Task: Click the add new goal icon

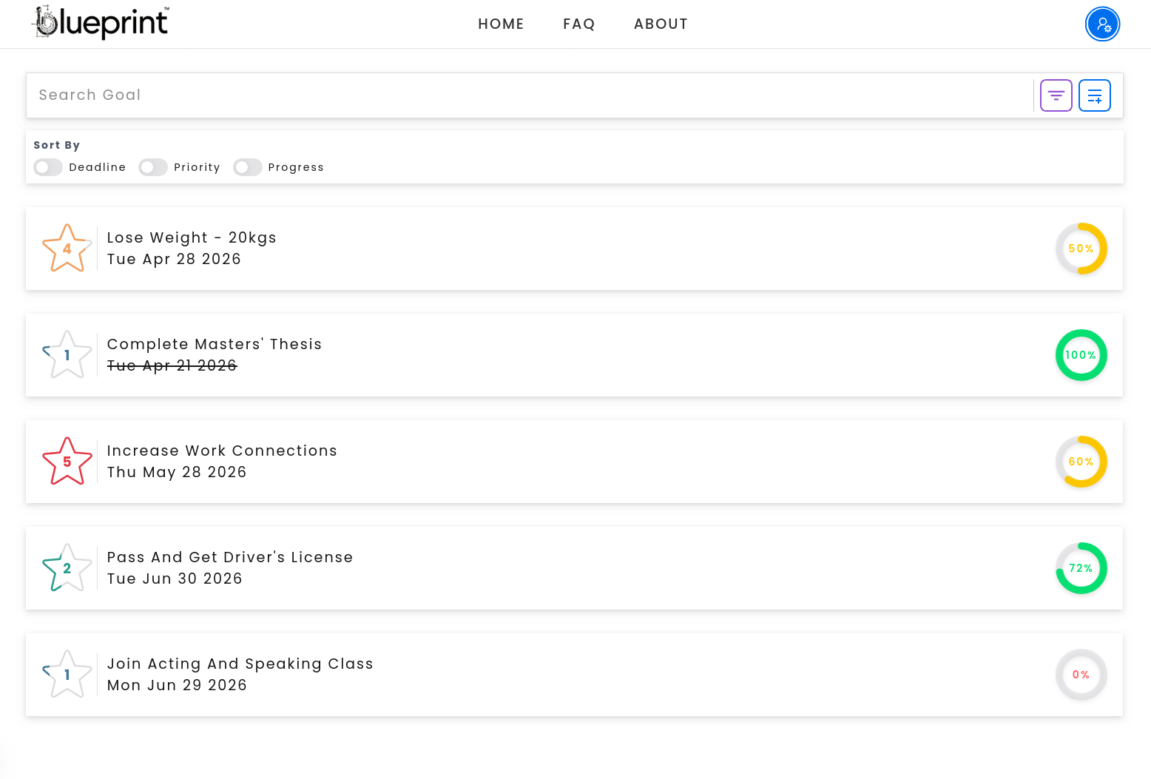Action: point(1094,95)
